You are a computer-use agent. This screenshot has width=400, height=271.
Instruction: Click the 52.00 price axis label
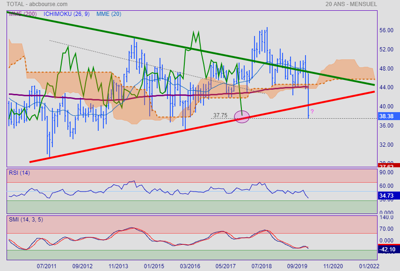coord(386,50)
